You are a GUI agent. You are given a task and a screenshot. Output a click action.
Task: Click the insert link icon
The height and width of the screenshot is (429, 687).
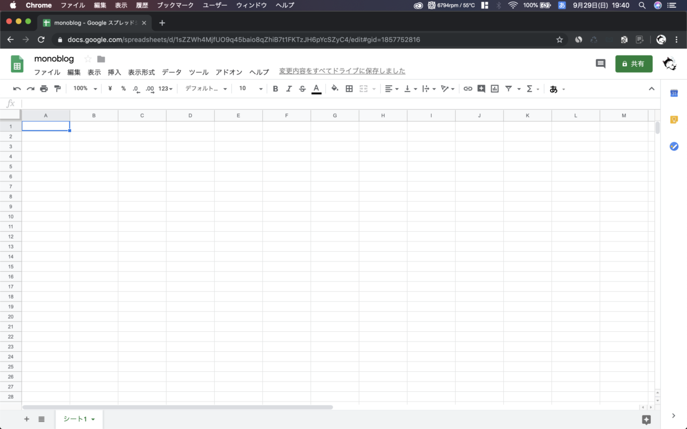(x=468, y=89)
